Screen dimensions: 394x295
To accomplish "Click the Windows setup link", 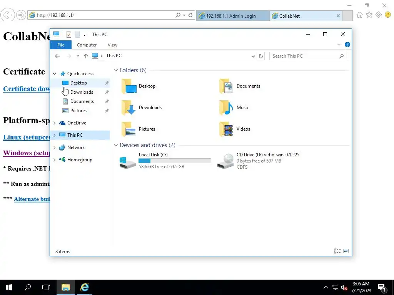I will point(27,153).
